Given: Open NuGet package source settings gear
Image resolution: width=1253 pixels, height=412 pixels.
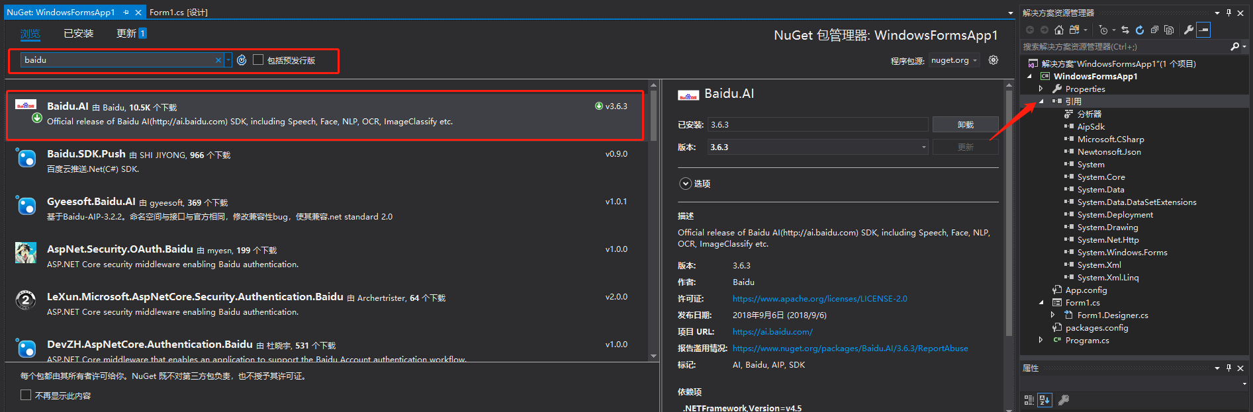Looking at the screenshot, I should click(x=994, y=60).
